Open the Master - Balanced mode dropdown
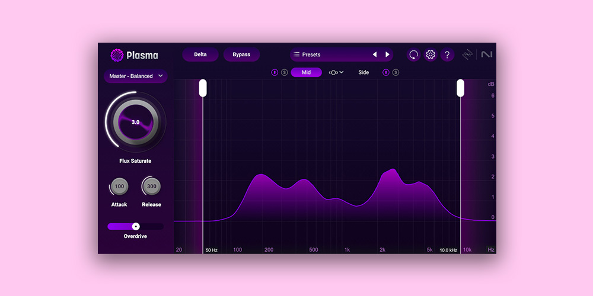 tap(135, 76)
